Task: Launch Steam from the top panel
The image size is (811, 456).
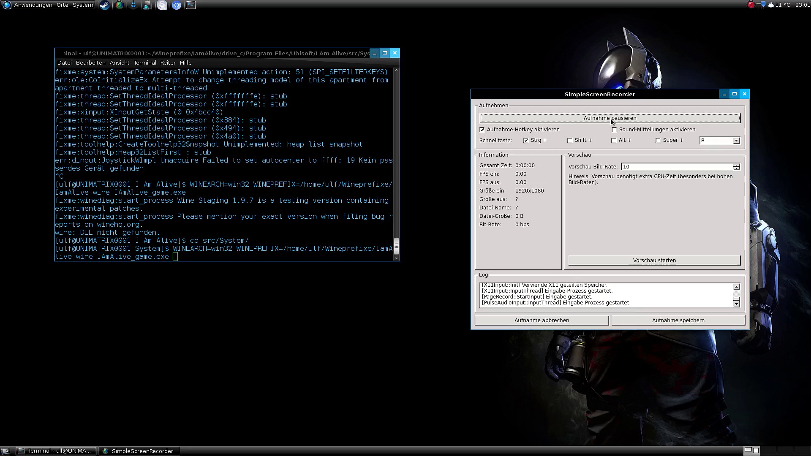Action: (x=104, y=5)
